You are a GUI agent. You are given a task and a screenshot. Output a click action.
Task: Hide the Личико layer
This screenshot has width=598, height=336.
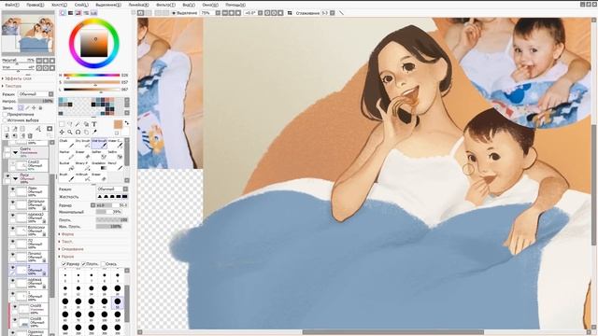[x=12, y=255]
